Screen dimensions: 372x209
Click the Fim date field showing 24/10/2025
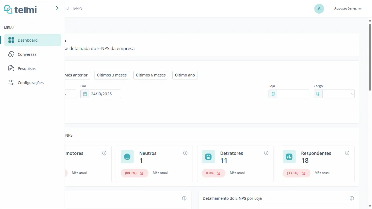click(x=105, y=94)
